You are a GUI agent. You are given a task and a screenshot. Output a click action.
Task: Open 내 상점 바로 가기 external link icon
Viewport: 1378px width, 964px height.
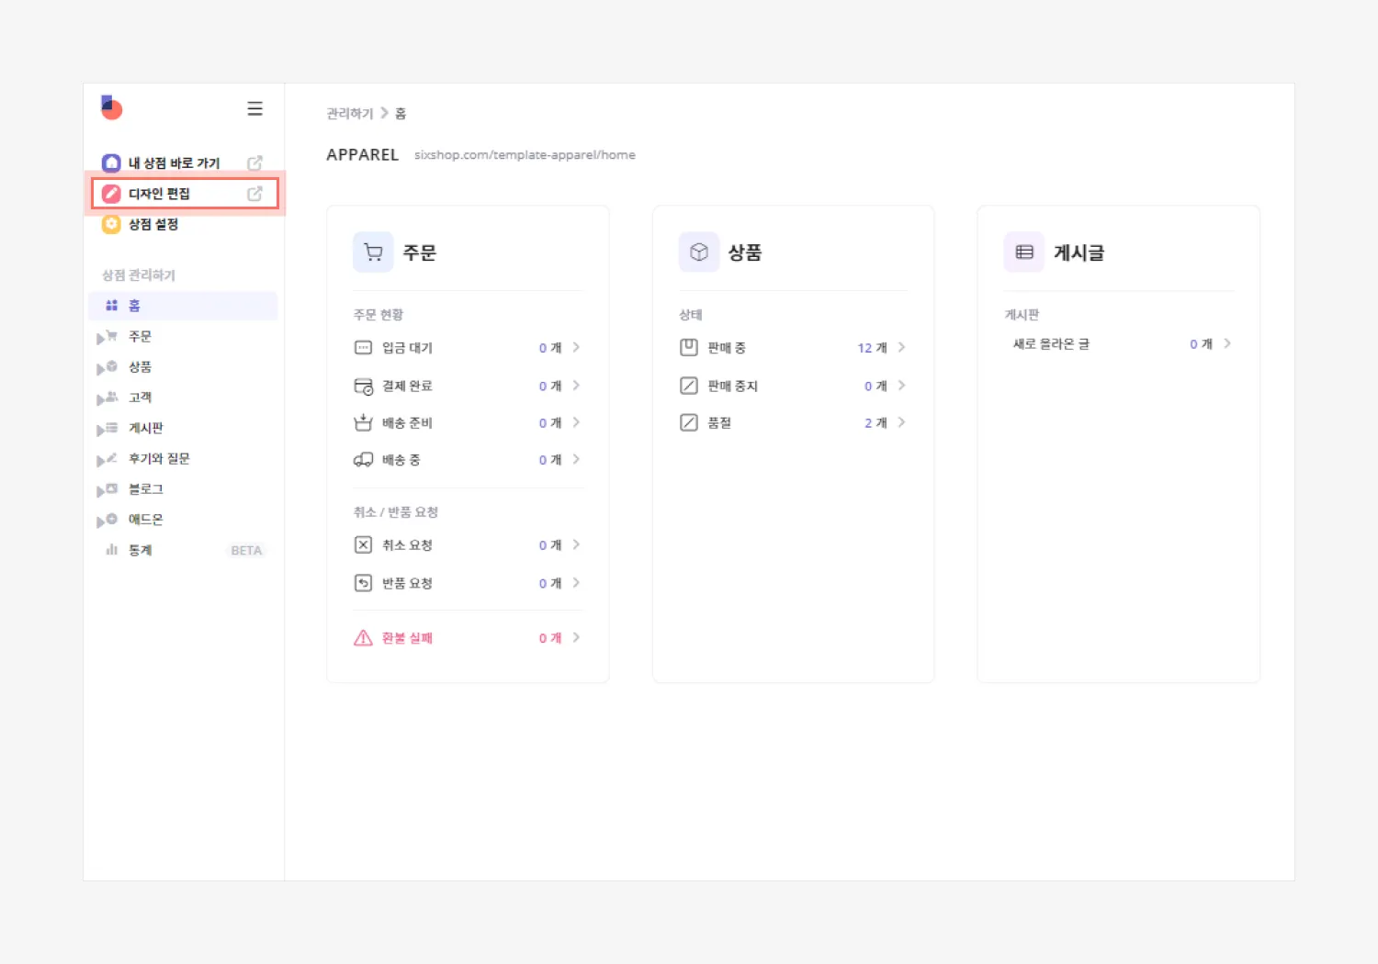pyautogui.click(x=254, y=163)
